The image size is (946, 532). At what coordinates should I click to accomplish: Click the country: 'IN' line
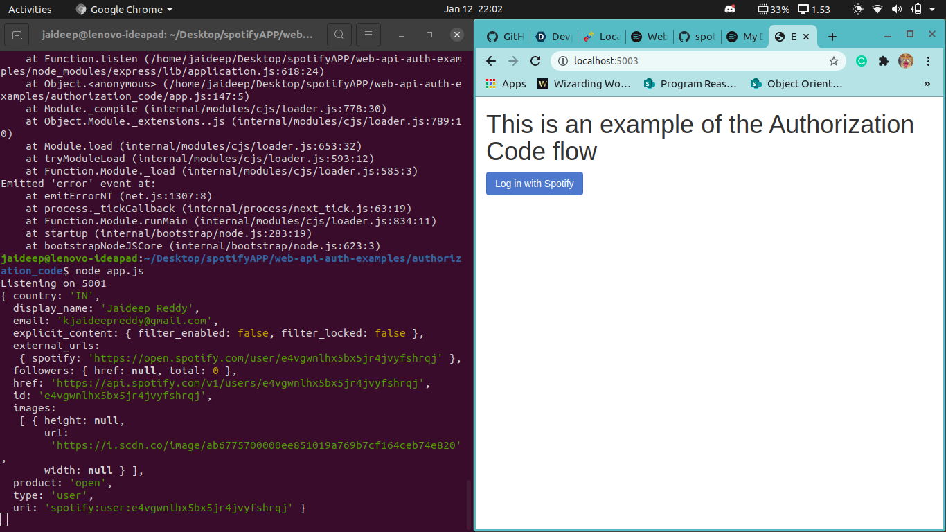tap(51, 296)
